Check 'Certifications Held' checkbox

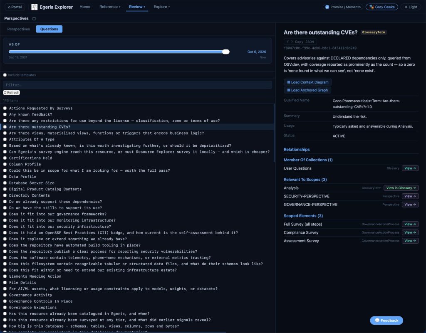(x=5, y=158)
